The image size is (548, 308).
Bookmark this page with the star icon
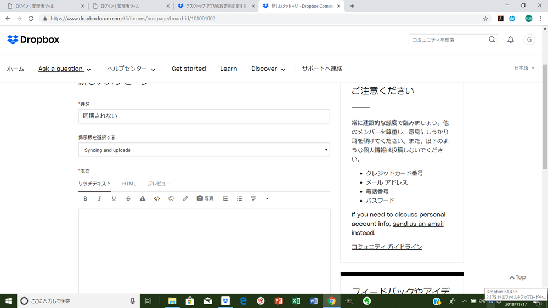[x=485, y=19]
